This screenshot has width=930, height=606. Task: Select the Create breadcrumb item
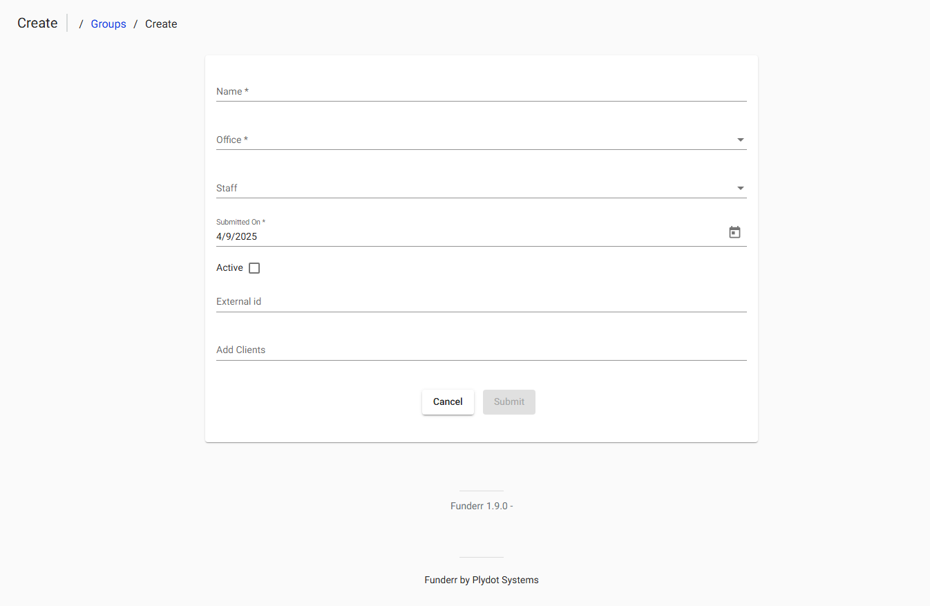coord(161,23)
